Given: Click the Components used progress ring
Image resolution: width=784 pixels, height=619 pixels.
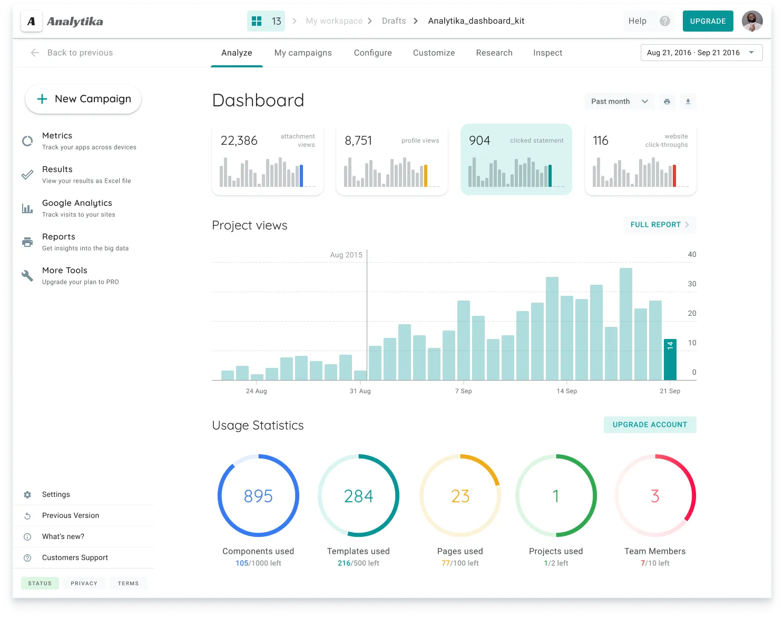Looking at the screenshot, I should click(258, 495).
